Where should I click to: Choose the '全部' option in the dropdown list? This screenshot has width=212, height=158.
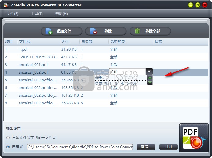[x=121, y=78]
